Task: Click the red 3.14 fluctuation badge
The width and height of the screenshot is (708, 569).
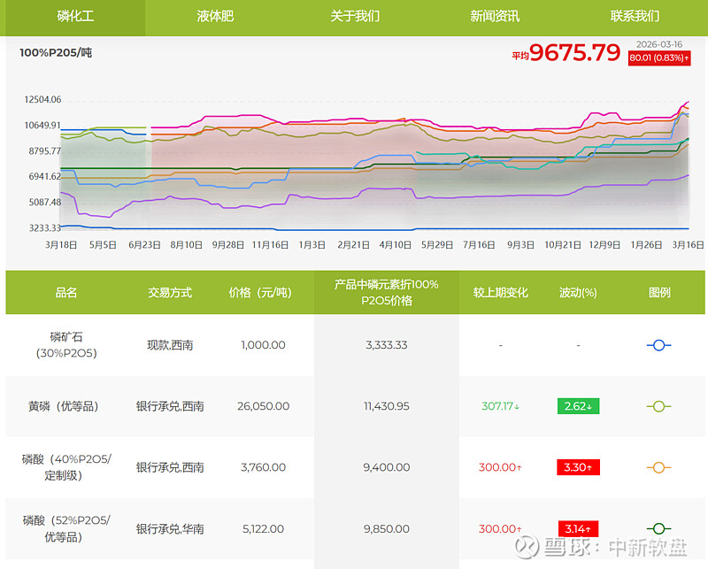Action: (x=579, y=529)
